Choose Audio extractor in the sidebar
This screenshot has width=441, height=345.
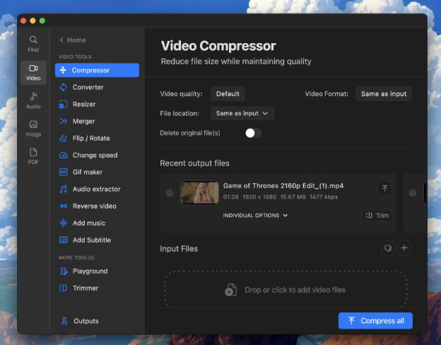coord(96,189)
